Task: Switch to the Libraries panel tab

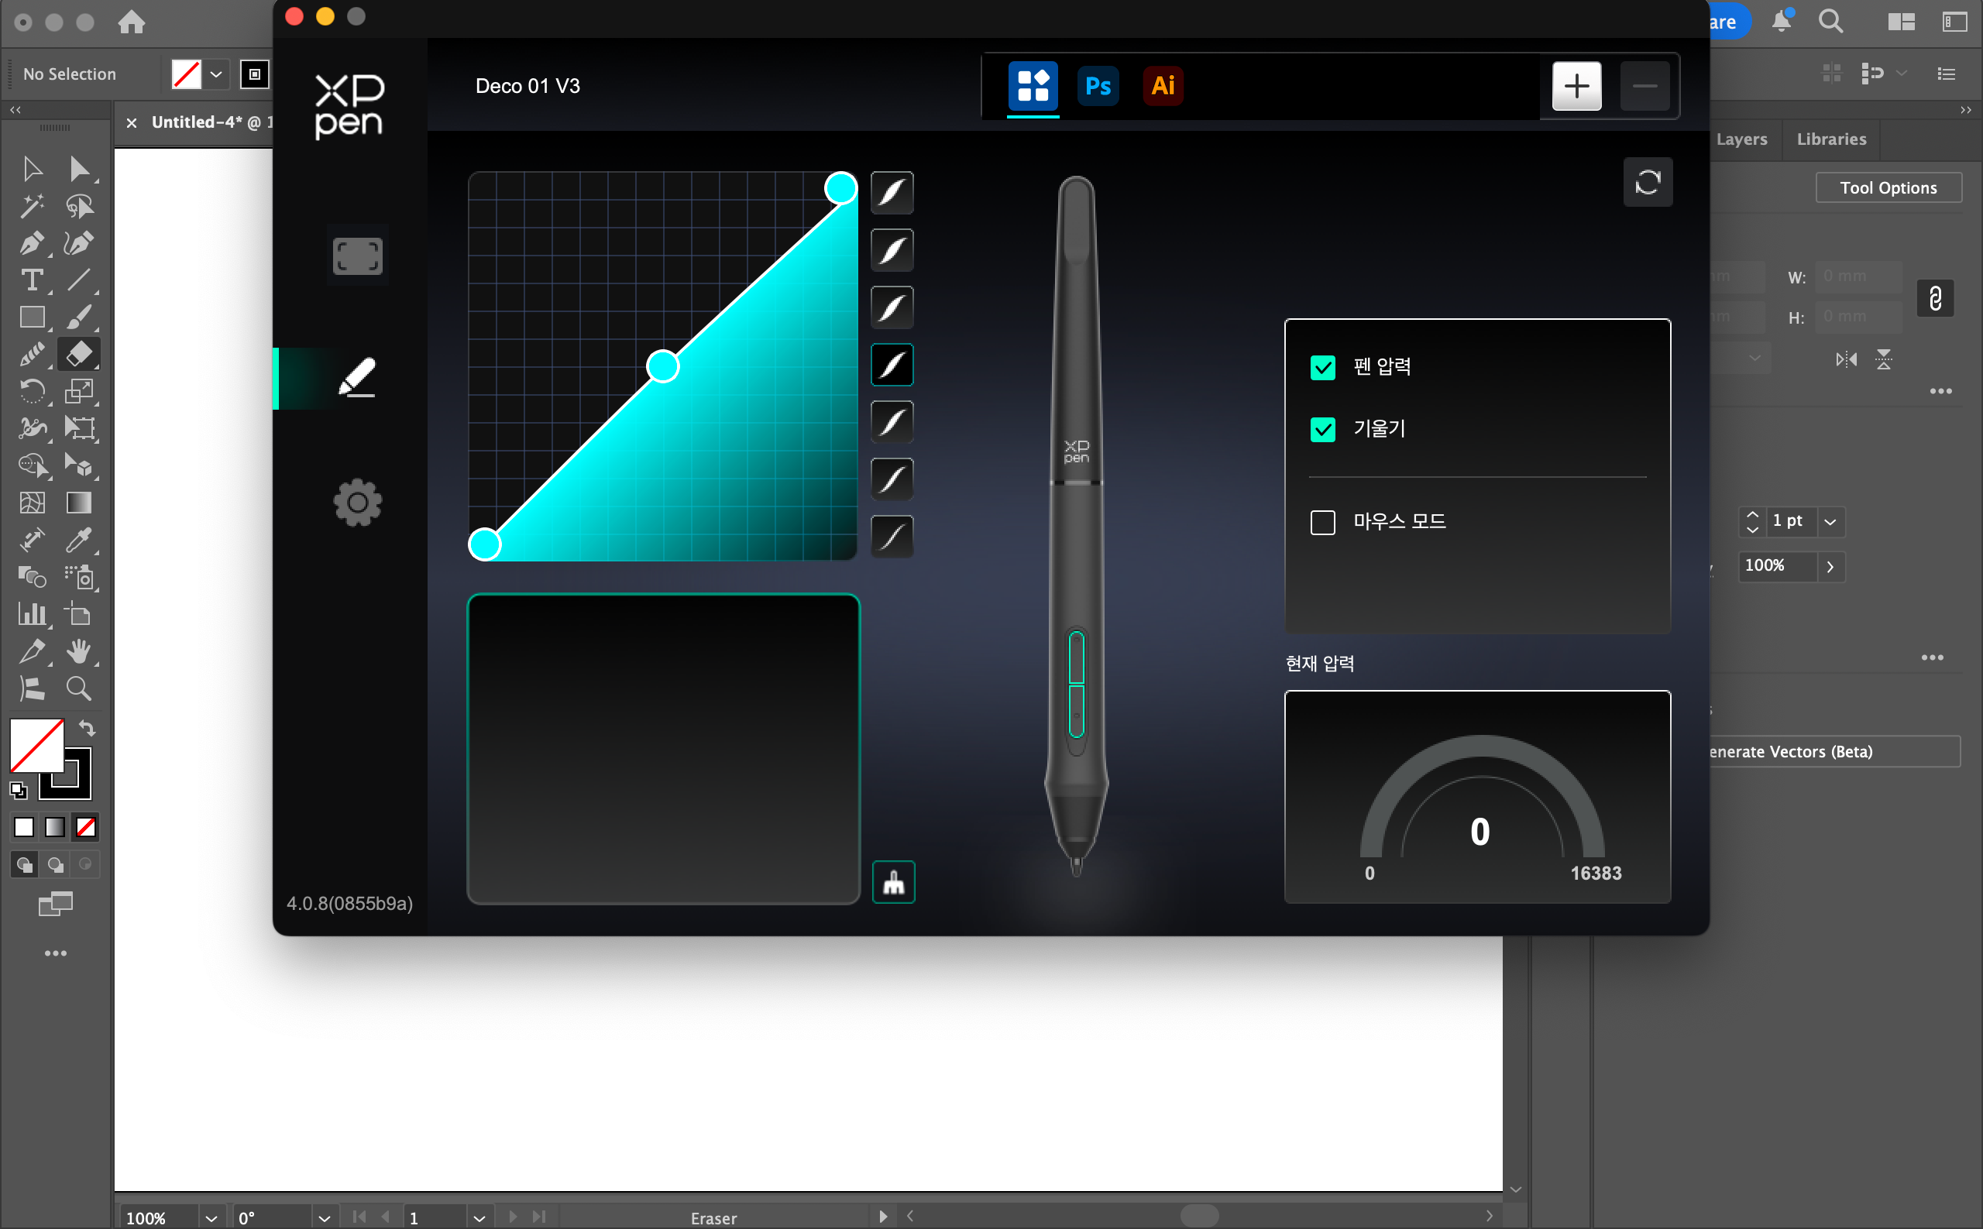Action: click(x=1831, y=139)
